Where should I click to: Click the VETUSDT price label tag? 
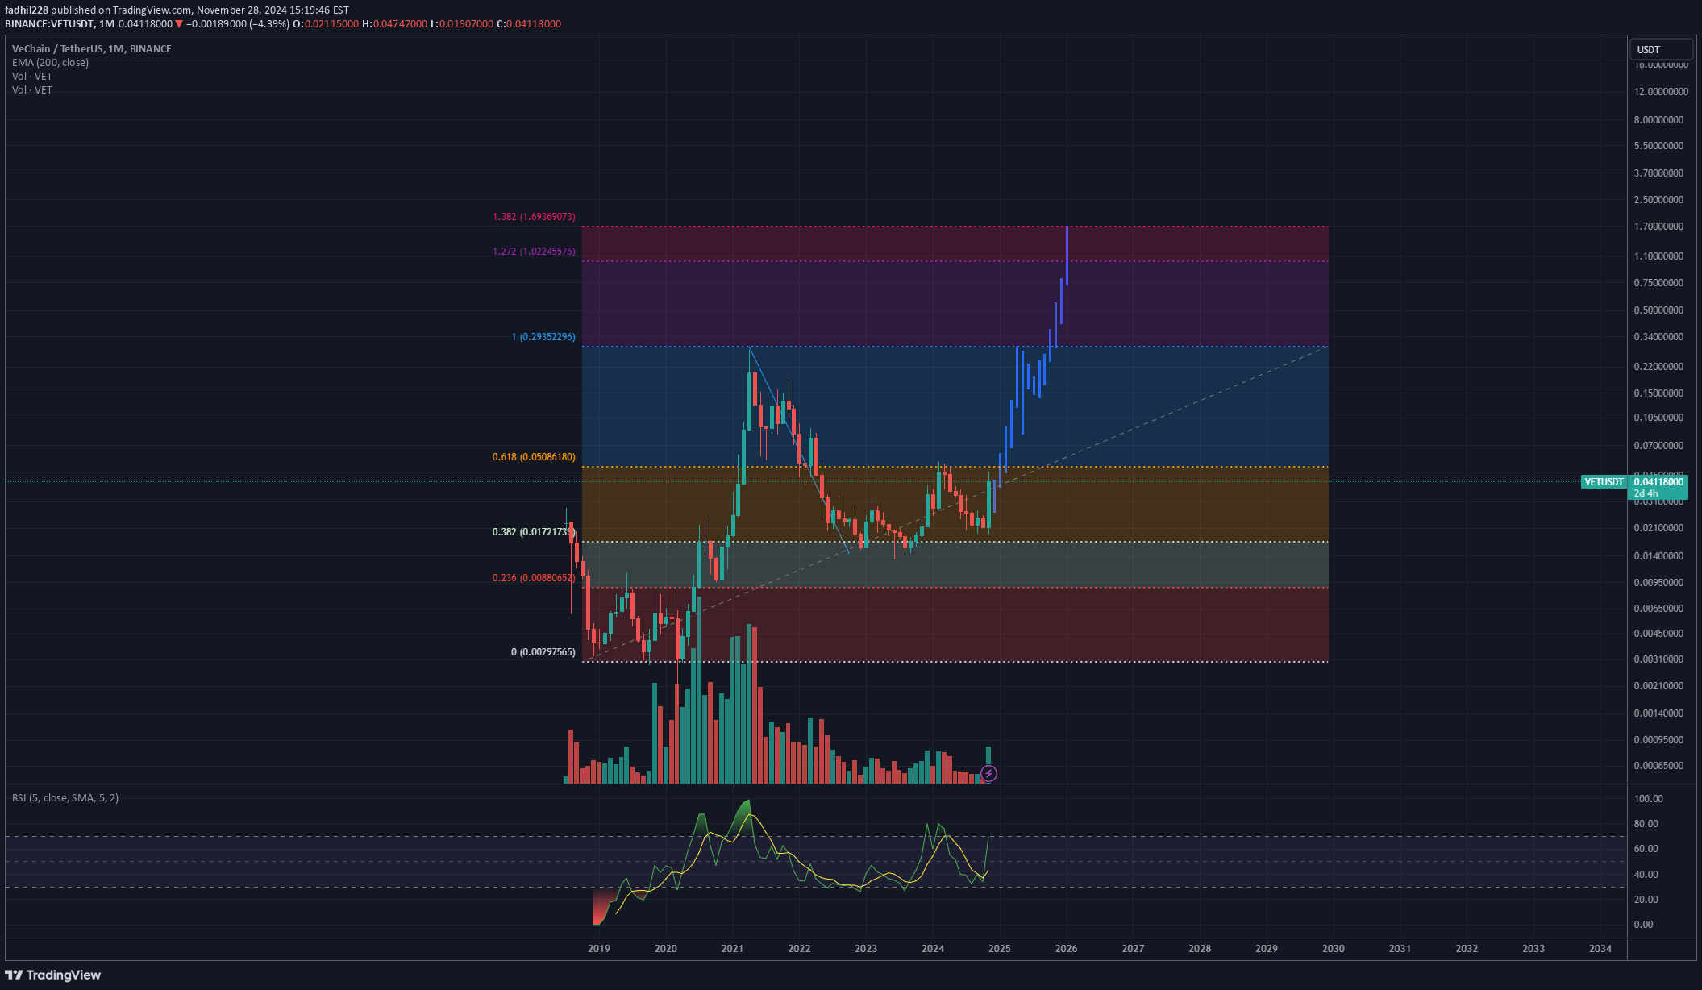pos(1604,482)
